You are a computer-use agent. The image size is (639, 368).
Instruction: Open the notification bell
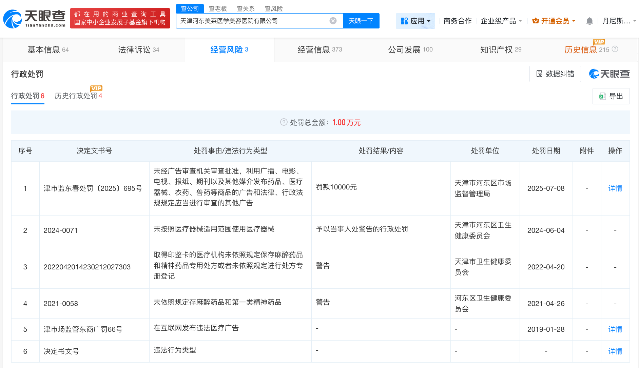(589, 21)
